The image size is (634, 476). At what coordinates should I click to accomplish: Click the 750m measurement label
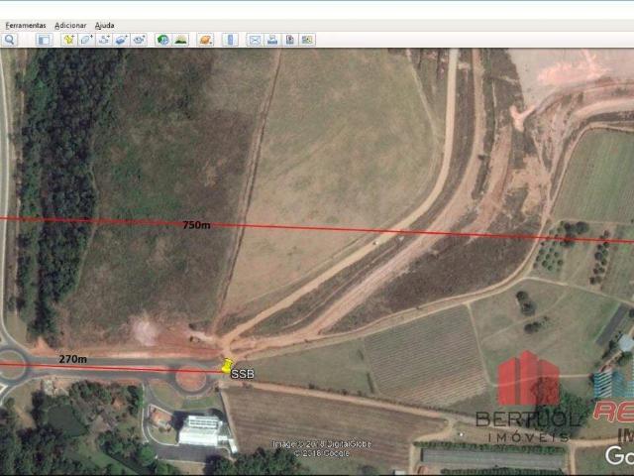pos(196,225)
